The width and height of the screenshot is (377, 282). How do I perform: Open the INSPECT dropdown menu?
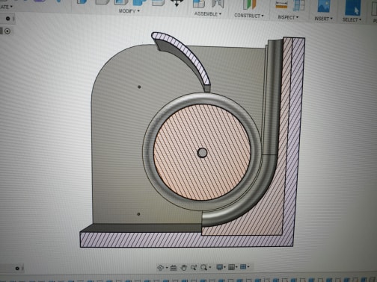(x=288, y=17)
